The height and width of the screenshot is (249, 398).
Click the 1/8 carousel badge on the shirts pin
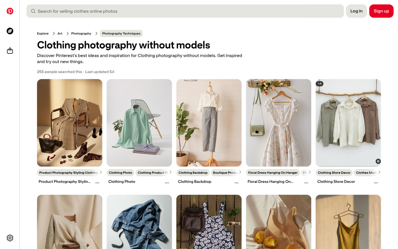319,83
